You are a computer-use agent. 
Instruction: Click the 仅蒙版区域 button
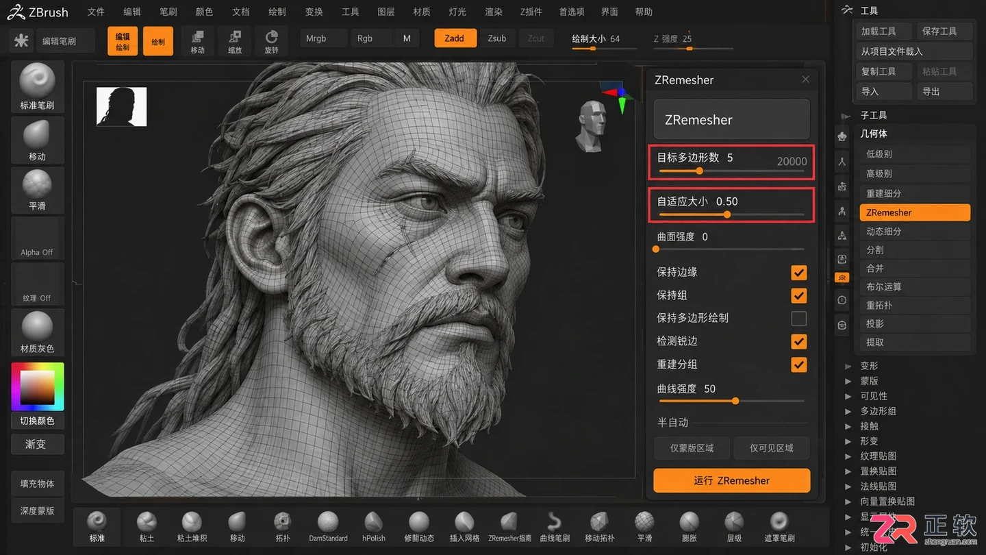coord(692,448)
